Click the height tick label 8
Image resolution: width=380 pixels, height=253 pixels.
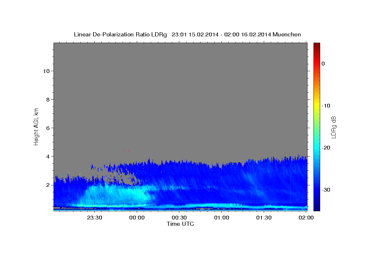point(48,100)
